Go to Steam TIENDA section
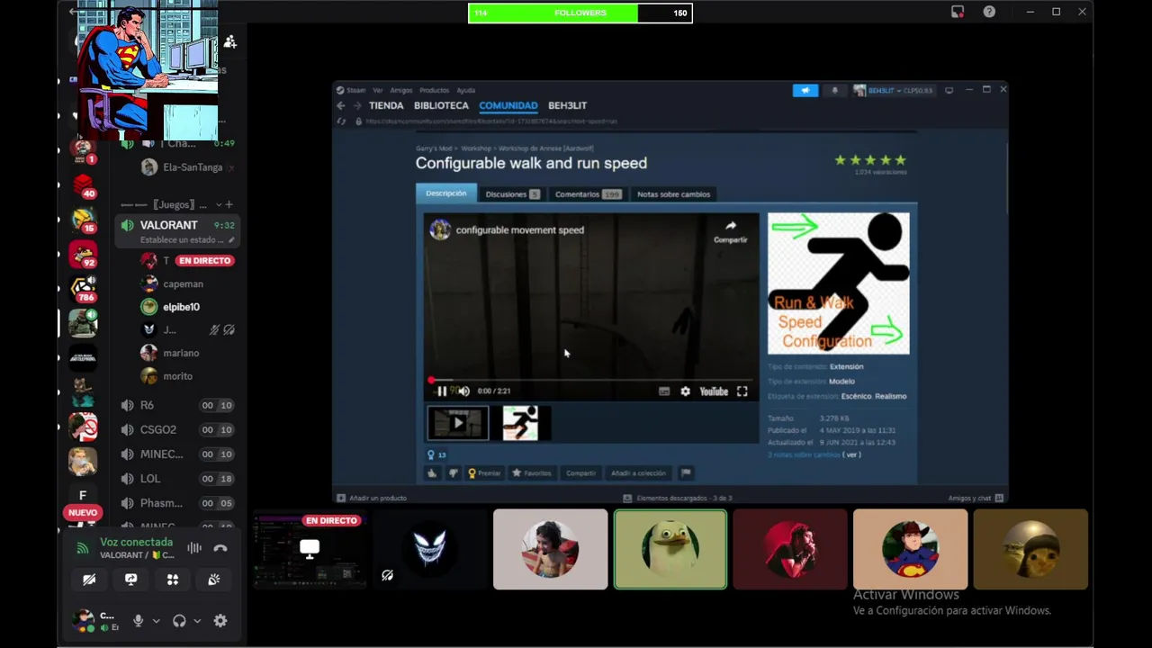Viewport: 1152px width, 648px height. pos(386,105)
